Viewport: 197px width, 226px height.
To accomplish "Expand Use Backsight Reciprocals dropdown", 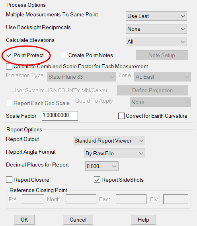I will click(x=156, y=29).
